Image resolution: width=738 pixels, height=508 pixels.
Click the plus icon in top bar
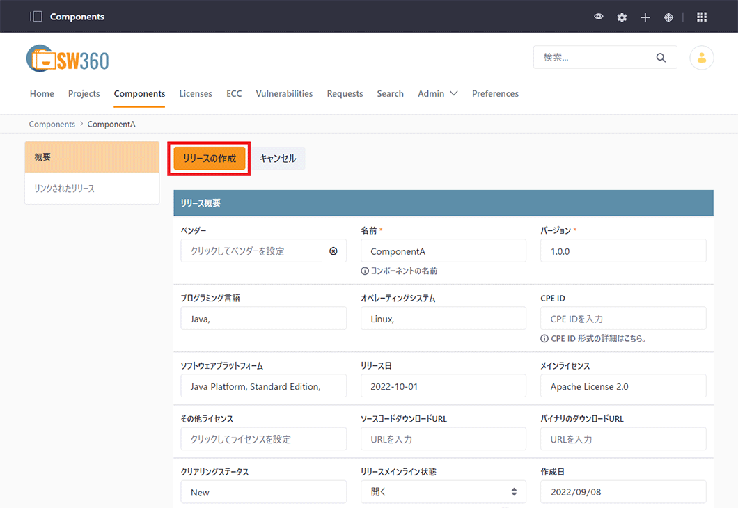(x=645, y=17)
